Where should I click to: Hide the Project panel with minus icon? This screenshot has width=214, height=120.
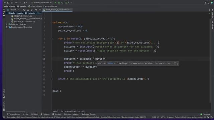(40, 10)
